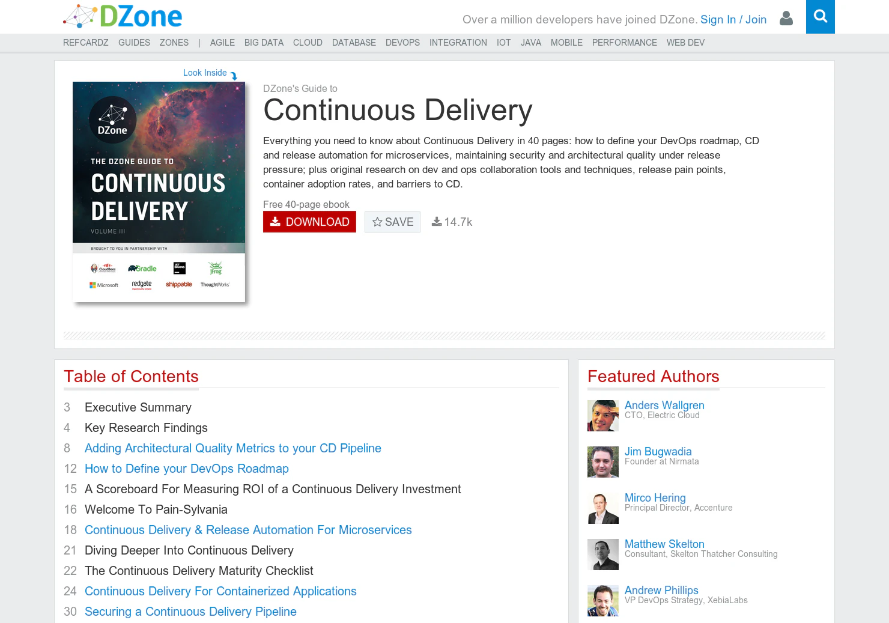Click Anders Wallgren's author photo
889x623 pixels.
click(x=603, y=416)
